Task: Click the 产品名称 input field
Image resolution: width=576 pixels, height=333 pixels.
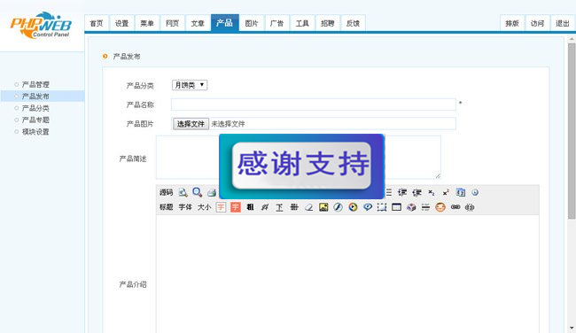Action: coord(314,105)
